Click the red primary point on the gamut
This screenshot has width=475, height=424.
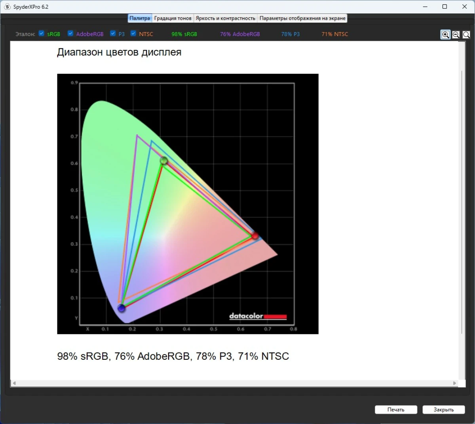coord(255,236)
